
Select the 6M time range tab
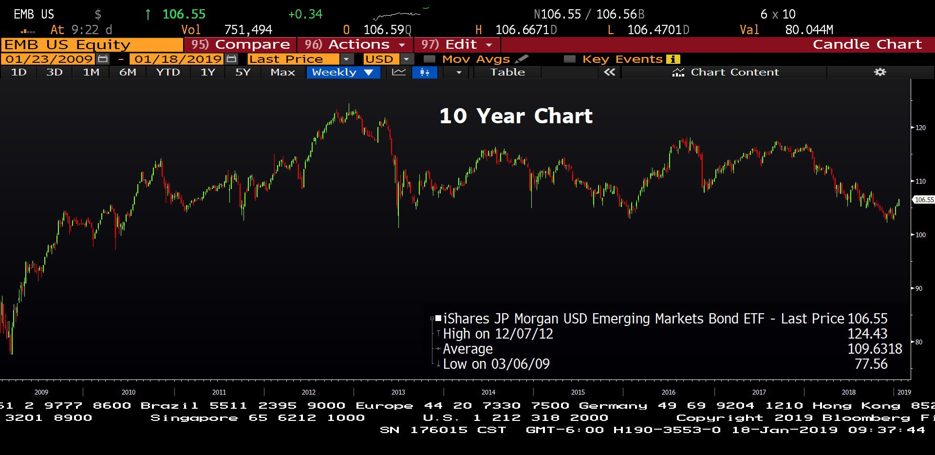(x=128, y=72)
